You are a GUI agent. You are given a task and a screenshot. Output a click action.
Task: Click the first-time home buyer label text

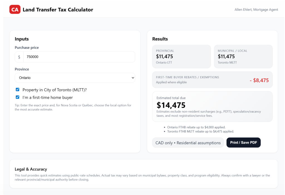click(48, 97)
